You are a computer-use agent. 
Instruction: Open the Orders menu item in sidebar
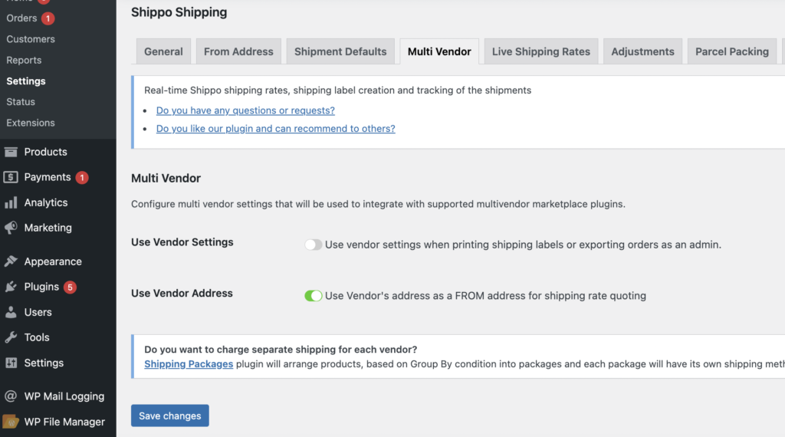click(21, 18)
